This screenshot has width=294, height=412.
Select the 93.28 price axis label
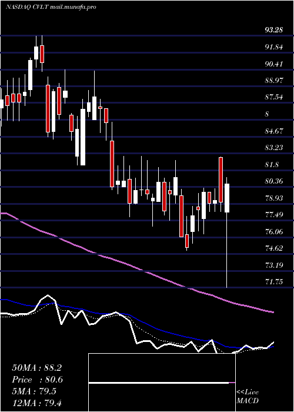pos(274,30)
